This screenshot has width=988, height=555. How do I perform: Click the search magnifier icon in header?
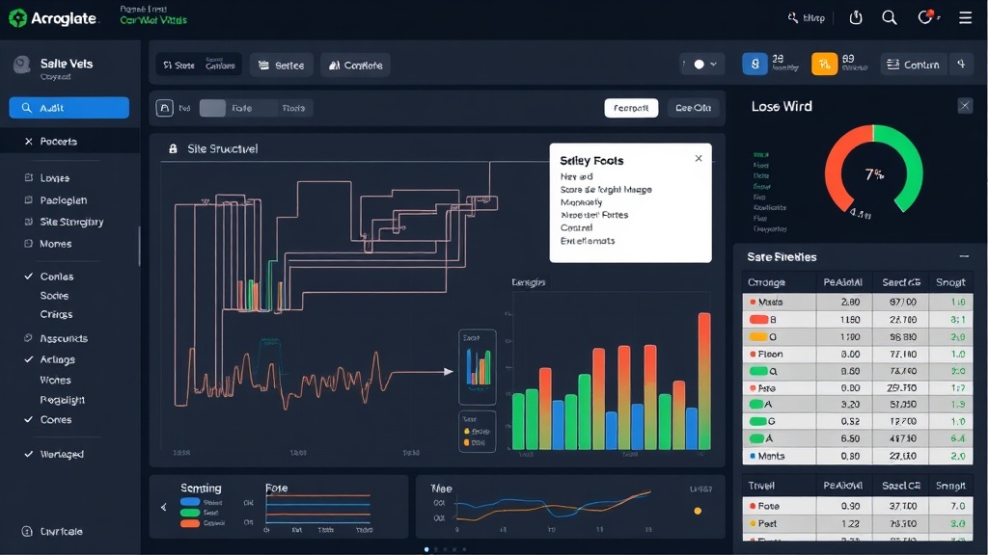(889, 17)
